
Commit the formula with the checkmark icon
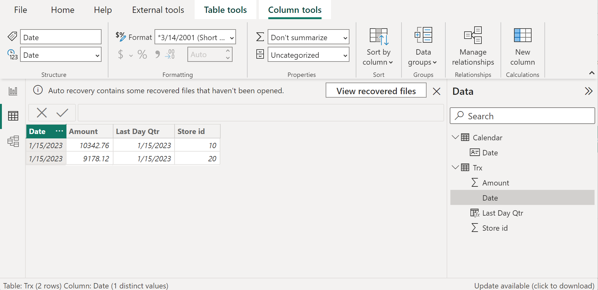[x=62, y=113]
